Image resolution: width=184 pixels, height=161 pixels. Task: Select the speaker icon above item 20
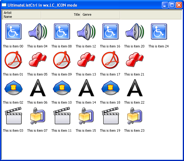(135, 32)
